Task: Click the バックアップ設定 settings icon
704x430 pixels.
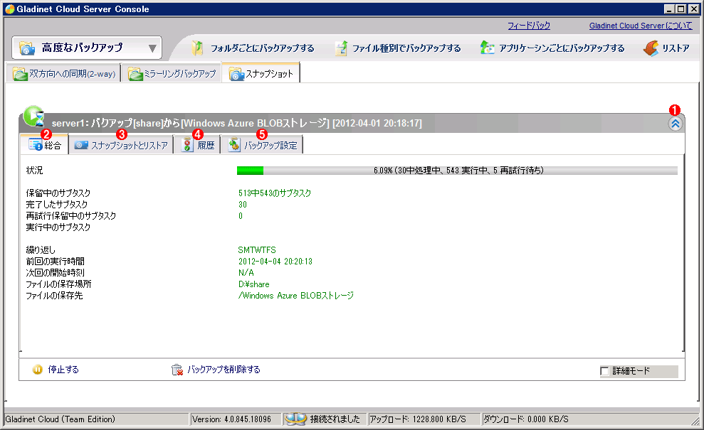Action: click(234, 145)
